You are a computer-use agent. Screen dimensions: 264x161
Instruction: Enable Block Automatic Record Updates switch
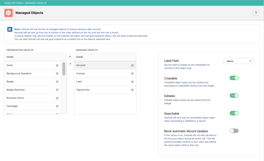click(x=234, y=131)
